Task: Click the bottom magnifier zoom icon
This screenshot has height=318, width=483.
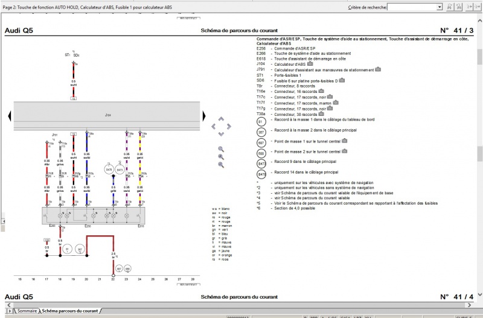Action: tap(221, 165)
